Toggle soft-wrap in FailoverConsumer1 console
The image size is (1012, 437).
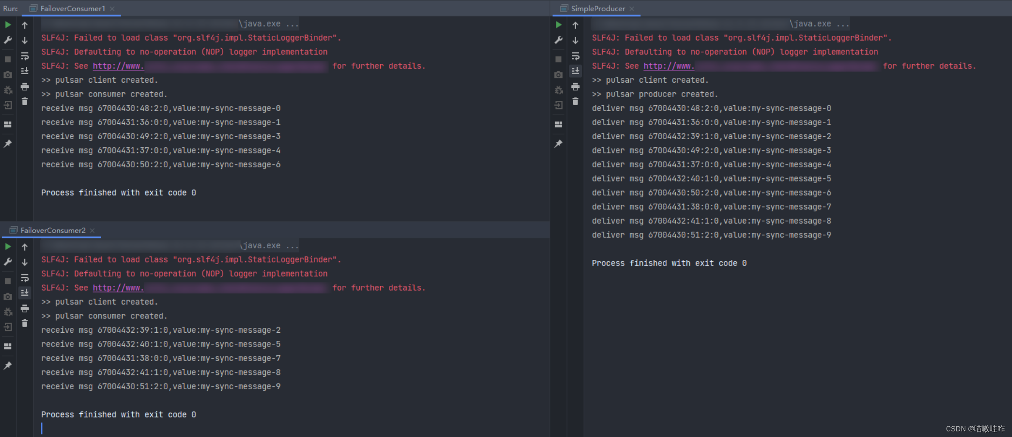click(x=25, y=56)
